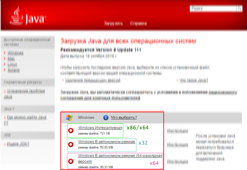Open Инструкции link beside Windows Интерактивная
Screen dimensions: 247x170
[177, 131]
